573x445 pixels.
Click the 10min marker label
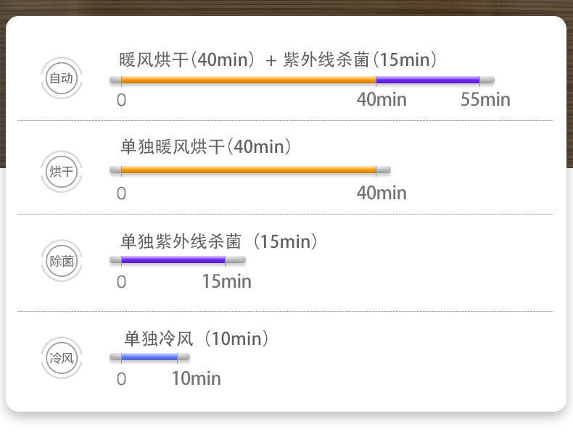click(x=196, y=378)
